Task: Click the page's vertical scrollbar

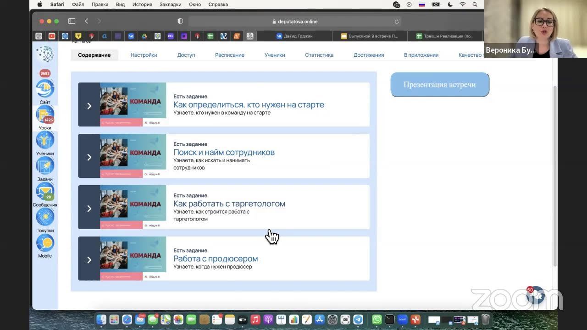Action: click(555, 176)
